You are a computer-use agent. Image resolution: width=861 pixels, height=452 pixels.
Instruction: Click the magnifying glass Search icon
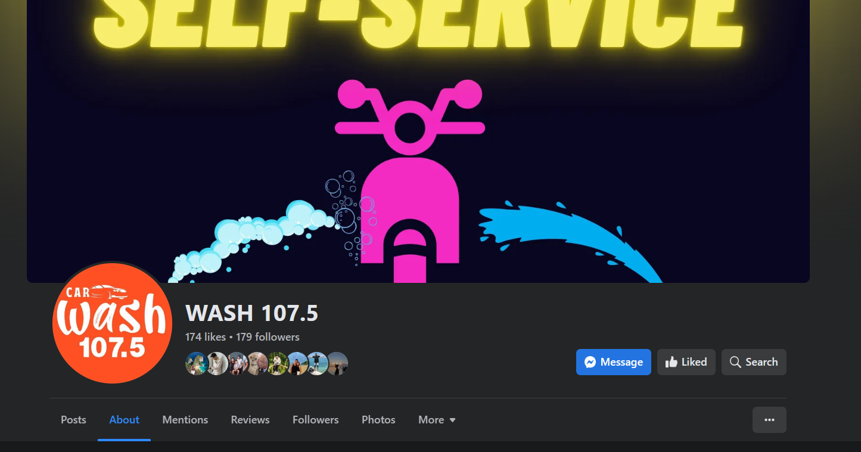(x=735, y=362)
